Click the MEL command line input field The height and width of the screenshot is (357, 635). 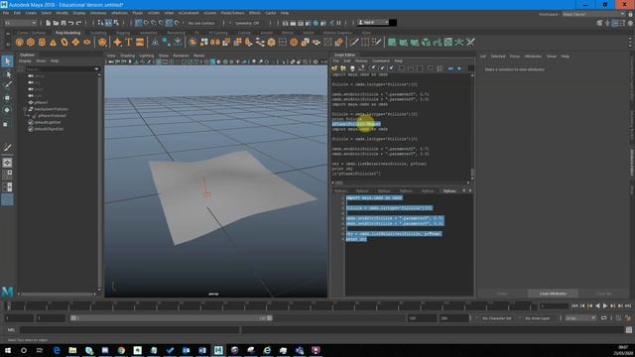pyautogui.click(x=130, y=330)
